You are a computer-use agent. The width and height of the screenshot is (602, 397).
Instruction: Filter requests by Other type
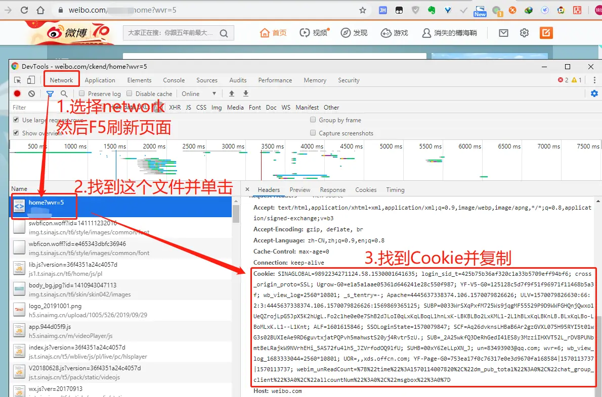(331, 108)
